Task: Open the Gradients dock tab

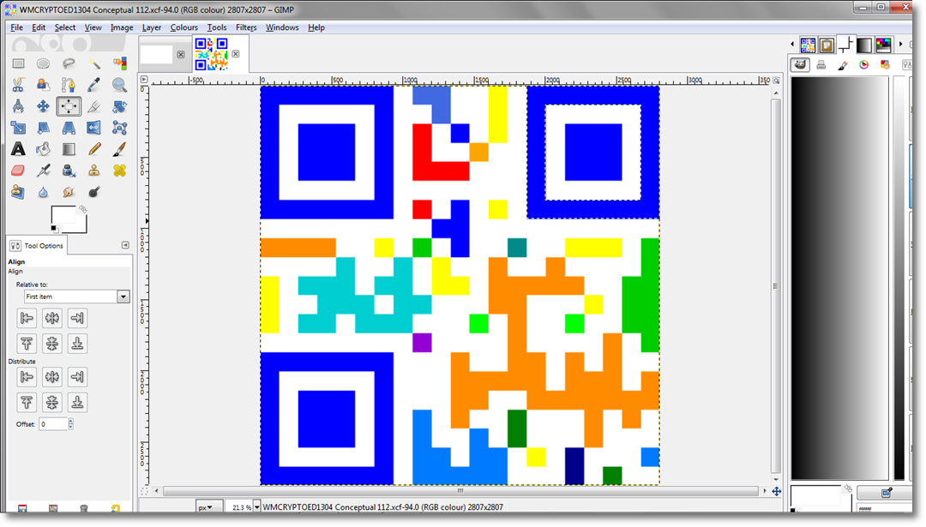Action: [x=864, y=45]
